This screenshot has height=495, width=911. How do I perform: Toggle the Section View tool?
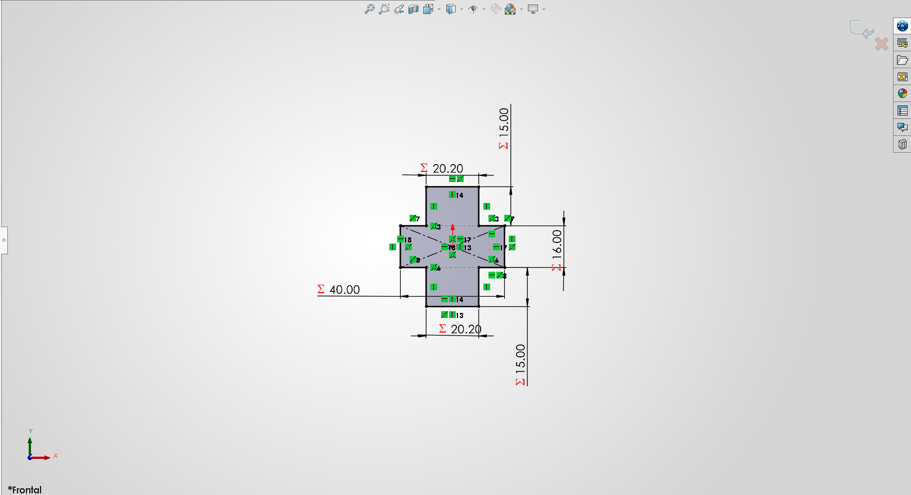pos(414,9)
